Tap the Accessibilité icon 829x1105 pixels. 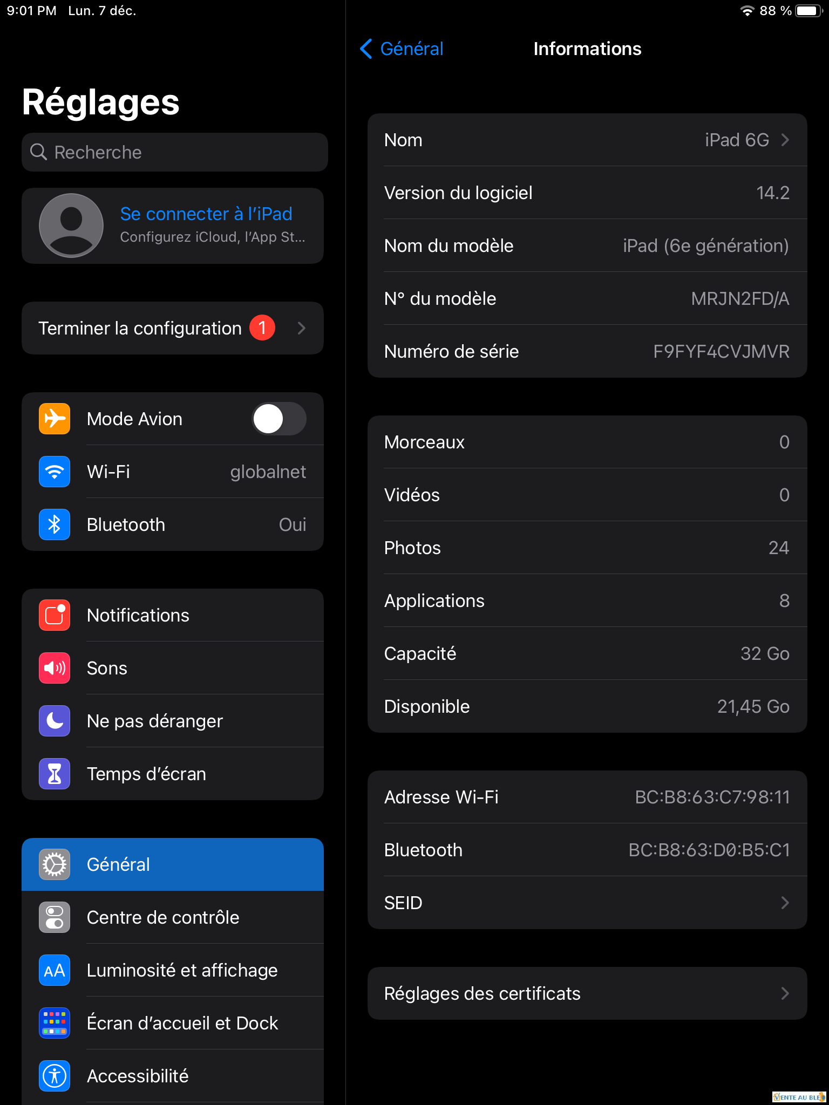pos(55,1076)
